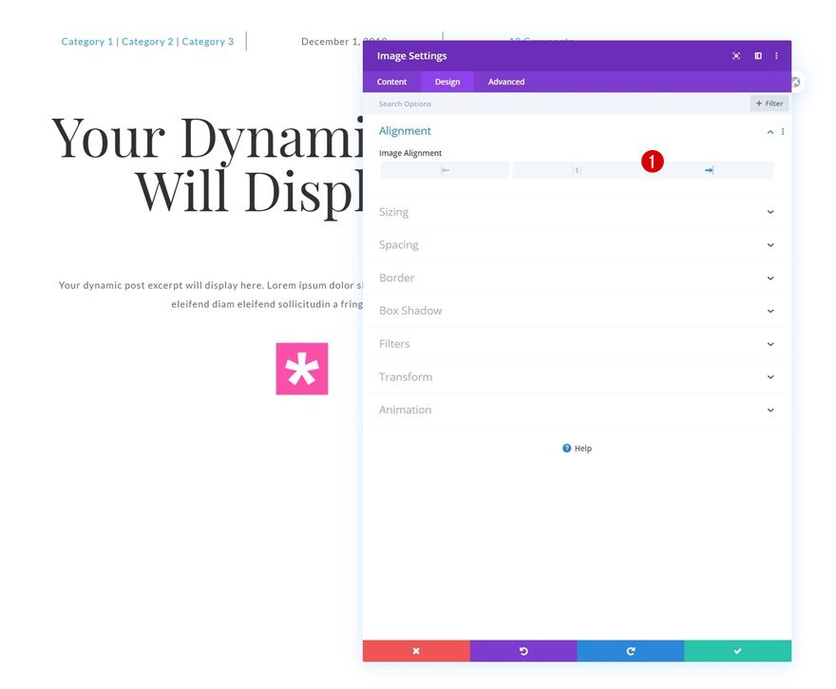836x689 pixels.
Task: Expand the Animation section
Action: coord(577,411)
